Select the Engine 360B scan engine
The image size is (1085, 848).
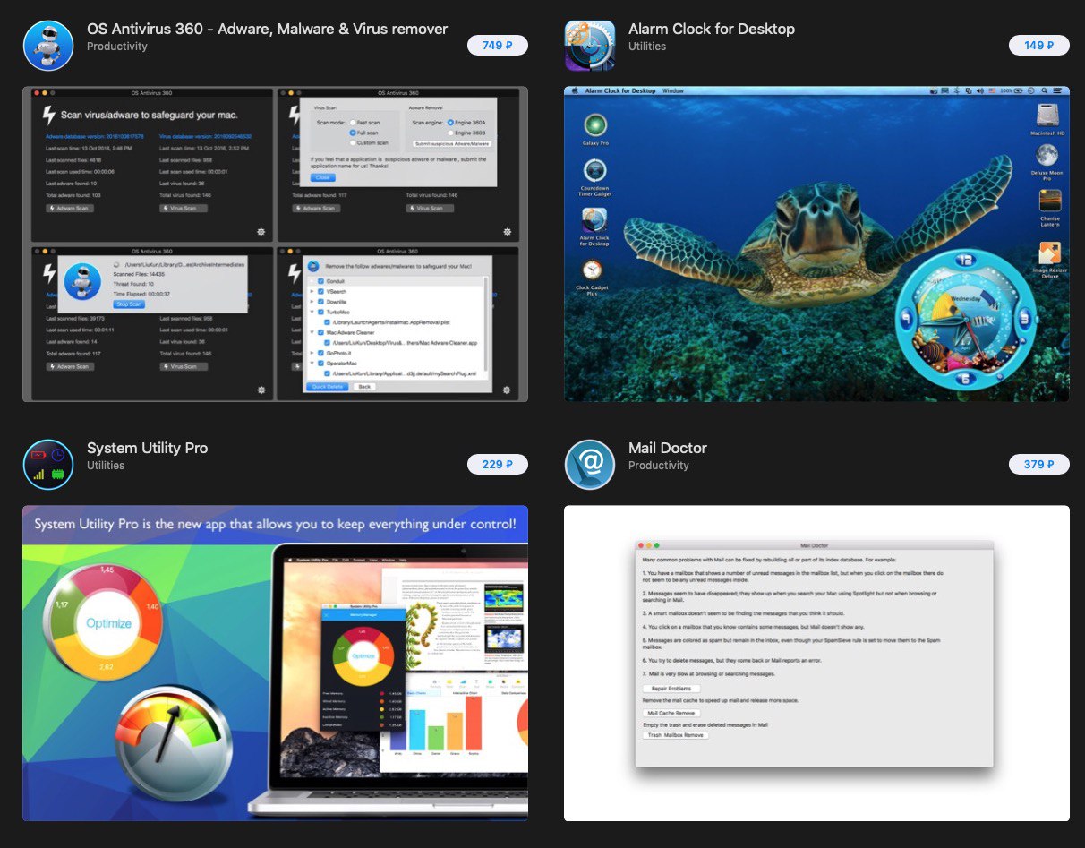[x=450, y=132]
